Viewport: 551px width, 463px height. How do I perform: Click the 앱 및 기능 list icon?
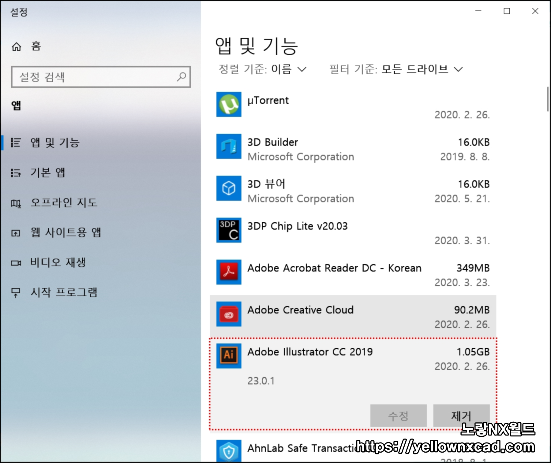(16, 143)
